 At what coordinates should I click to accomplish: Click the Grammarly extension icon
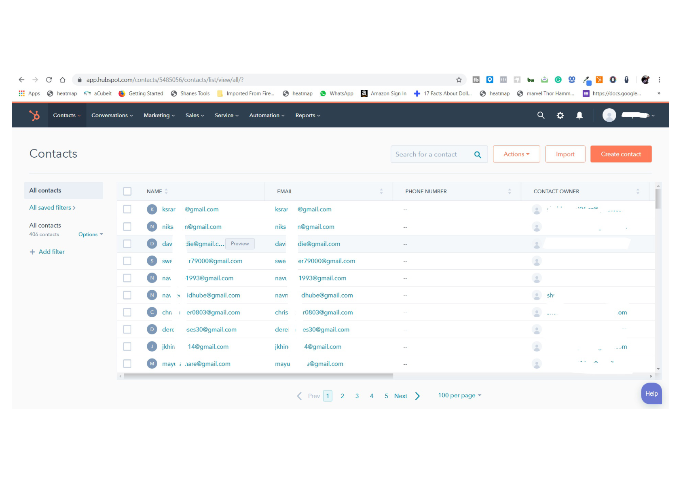point(558,80)
